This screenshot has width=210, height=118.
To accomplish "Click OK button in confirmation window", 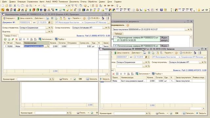I will [x=177, y=113].
